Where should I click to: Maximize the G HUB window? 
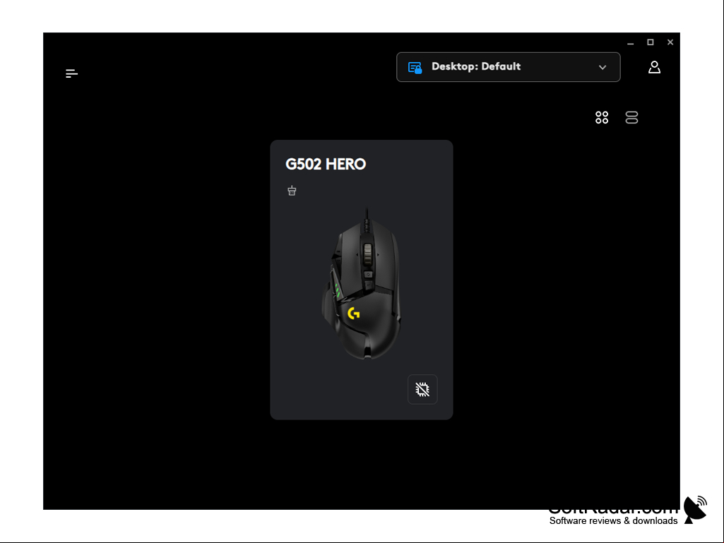pyautogui.click(x=650, y=42)
